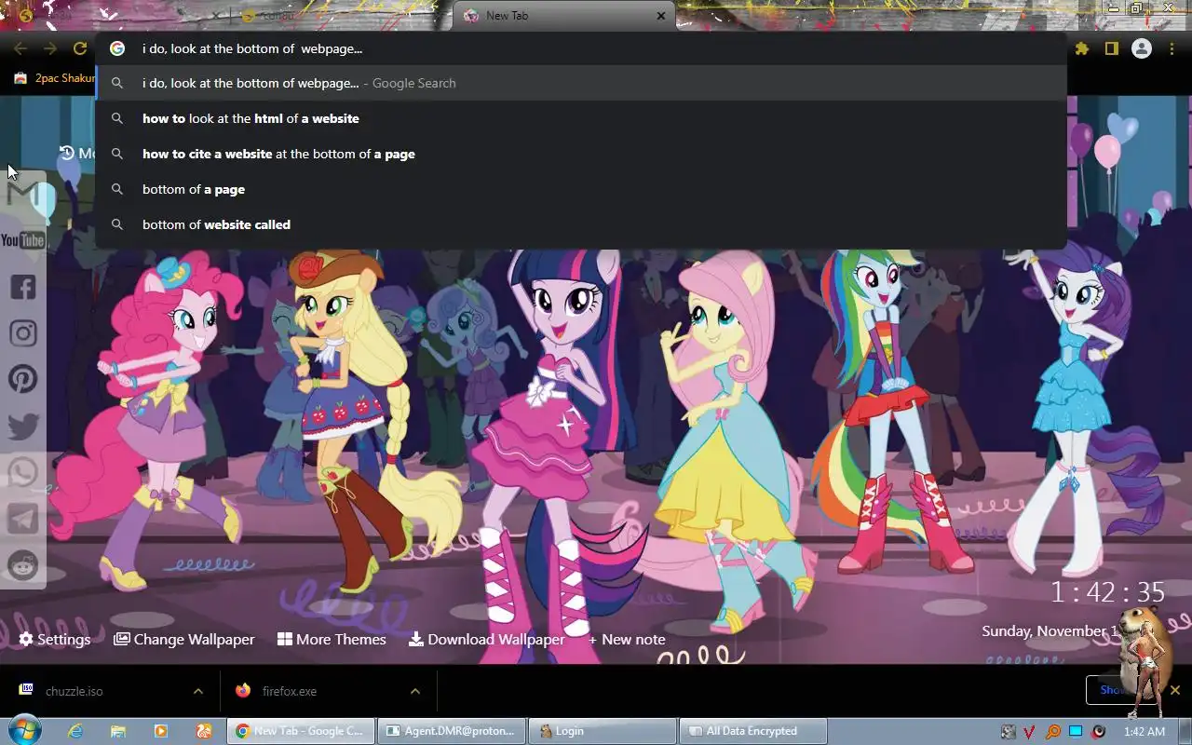This screenshot has width=1192, height=745.
Task: Open the WhatsApp sidebar shortcut
Action: (23, 472)
